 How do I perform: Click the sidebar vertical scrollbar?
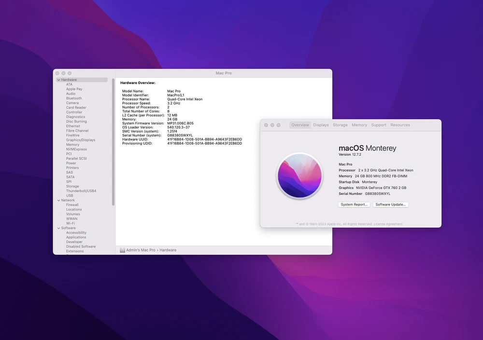pyautogui.click(x=113, y=142)
